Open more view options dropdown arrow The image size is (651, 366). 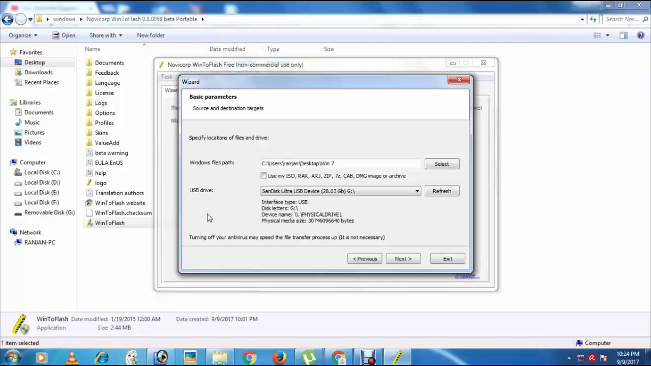tap(608, 35)
